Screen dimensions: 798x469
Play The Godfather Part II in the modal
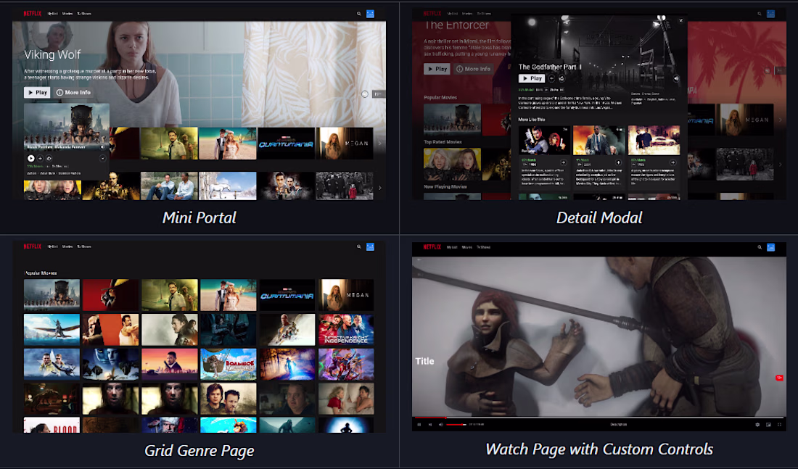[x=531, y=78]
